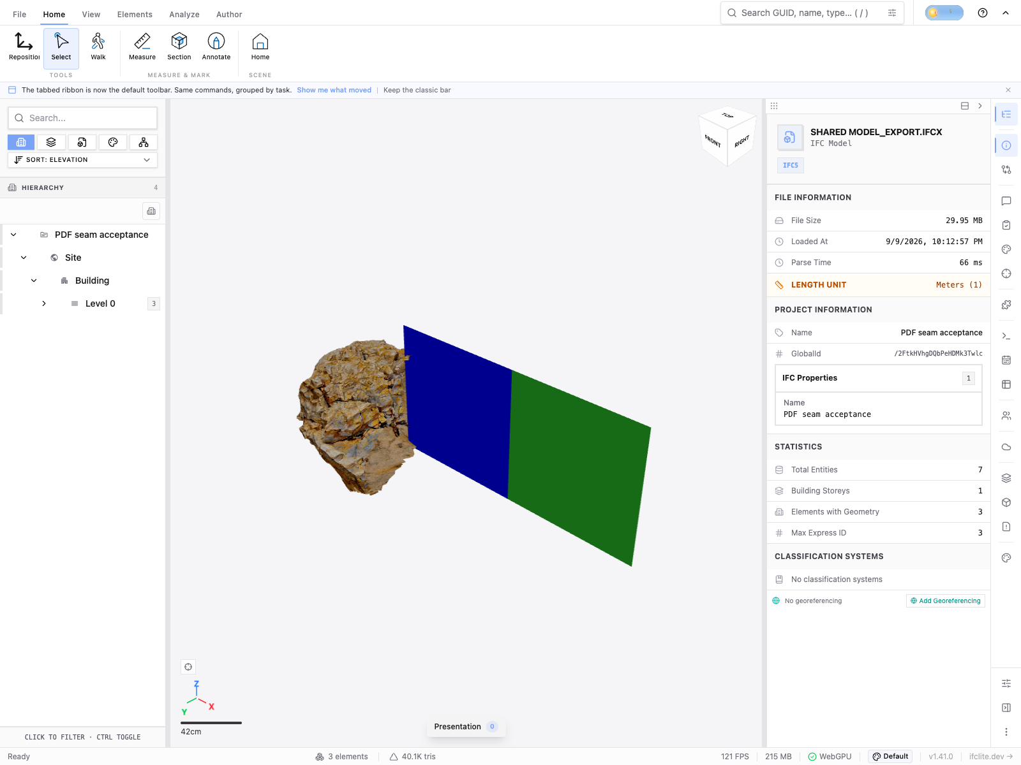Open the clipboard checklist icon in right sidebar
Viewport: 1021px width, 765px height.
pyautogui.click(x=1006, y=225)
